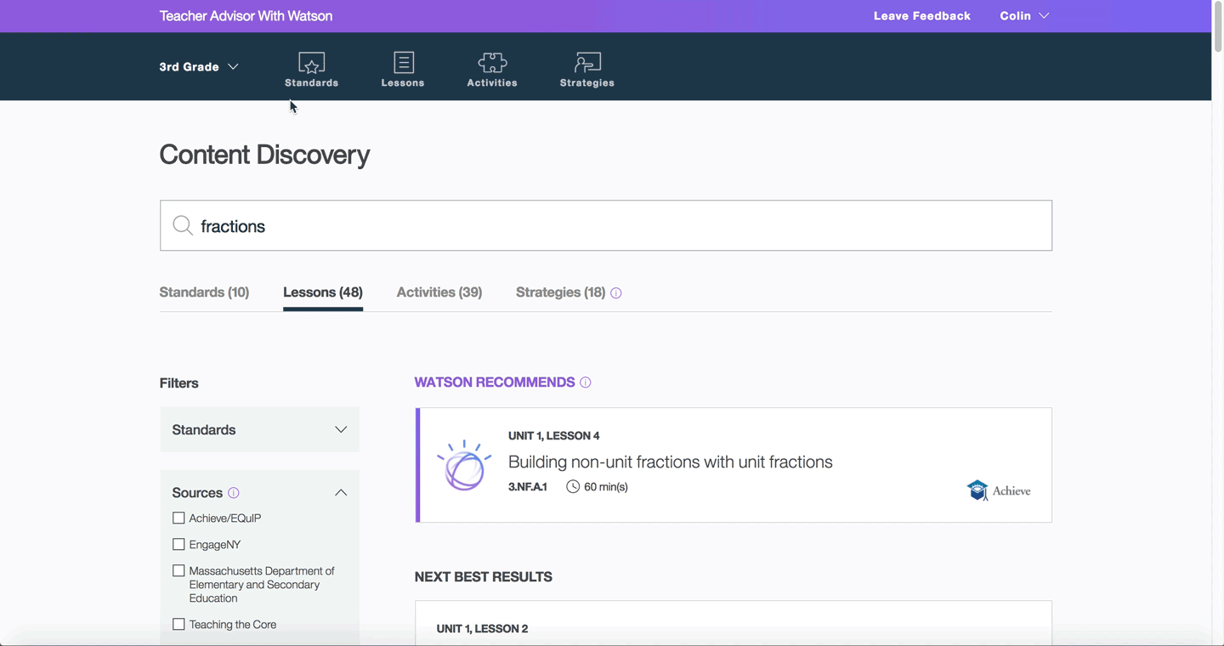Show info icon next to Strategies (18)
1224x646 pixels.
tap(616, 293)
